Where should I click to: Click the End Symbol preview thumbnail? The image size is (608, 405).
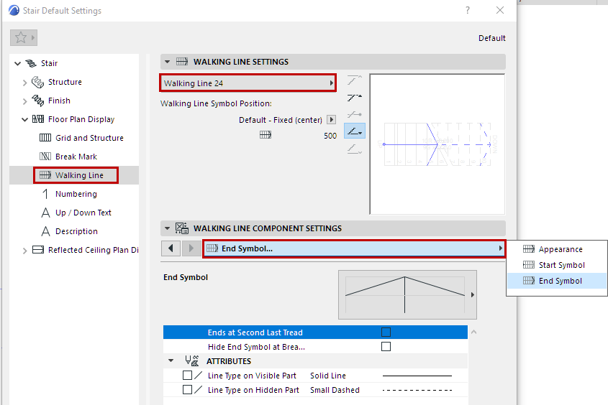click(404, 294)
